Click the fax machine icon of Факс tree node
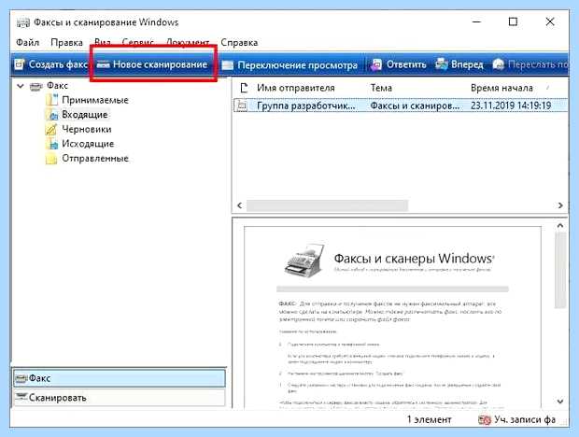Image resolution: width=579 pixels, height=437 pixels. [36, 87]
